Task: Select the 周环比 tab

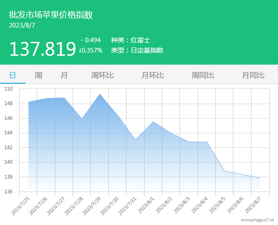Action: (x=102, y=75)
